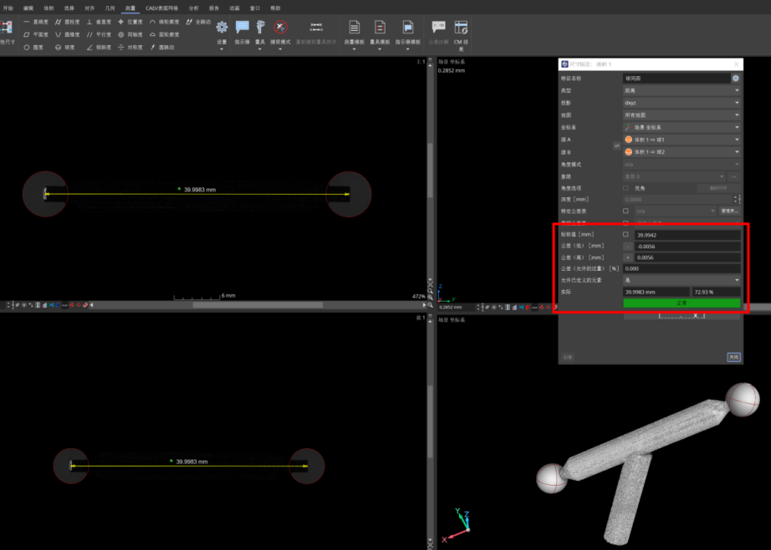Select the 圆柱度 cylindricity tool
This screenshot has height=550, width=771.
coord(68,22)
